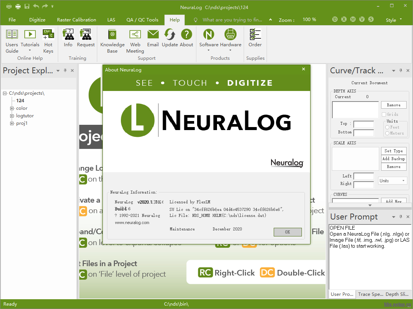Expand the color project tree node
Viewport: 413px width, 309px height.
12,108
